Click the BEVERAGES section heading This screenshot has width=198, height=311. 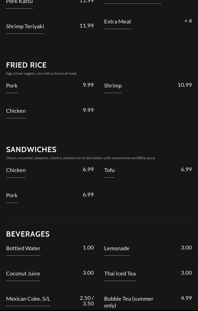tap(28, 234)
